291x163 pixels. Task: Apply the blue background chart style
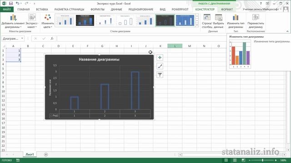point(185,20)
